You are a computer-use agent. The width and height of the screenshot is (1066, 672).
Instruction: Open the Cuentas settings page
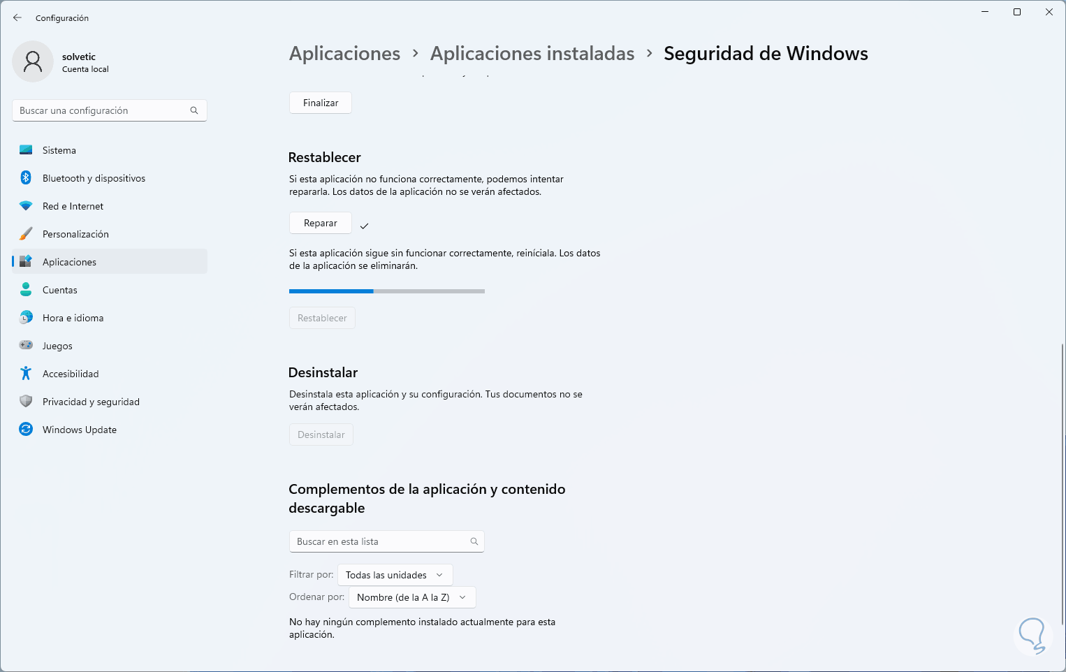pyautogui.click(x=110, y=290)
